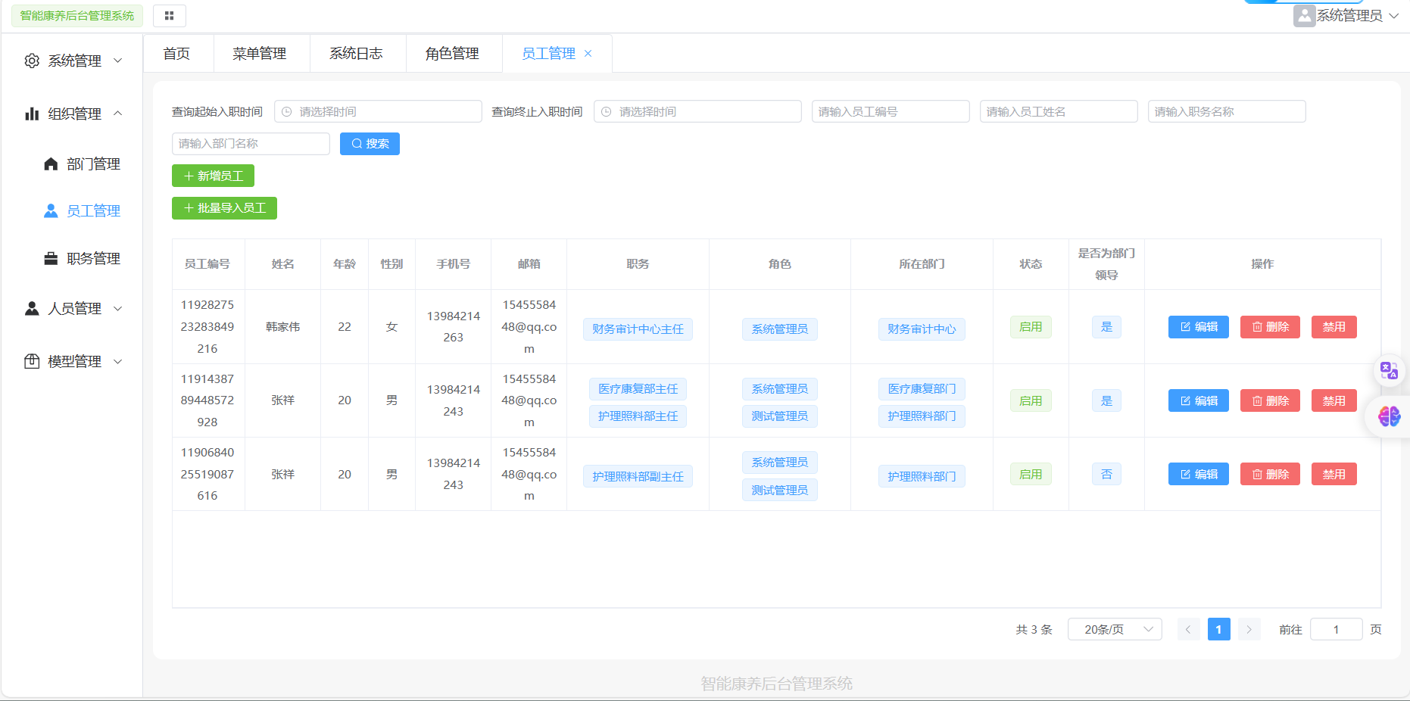Image resolution: width=1410 pixels, height=701 pixels.
Task: Focus the 请输入员工姓名 input field
Action: [x=1059, y=111]
